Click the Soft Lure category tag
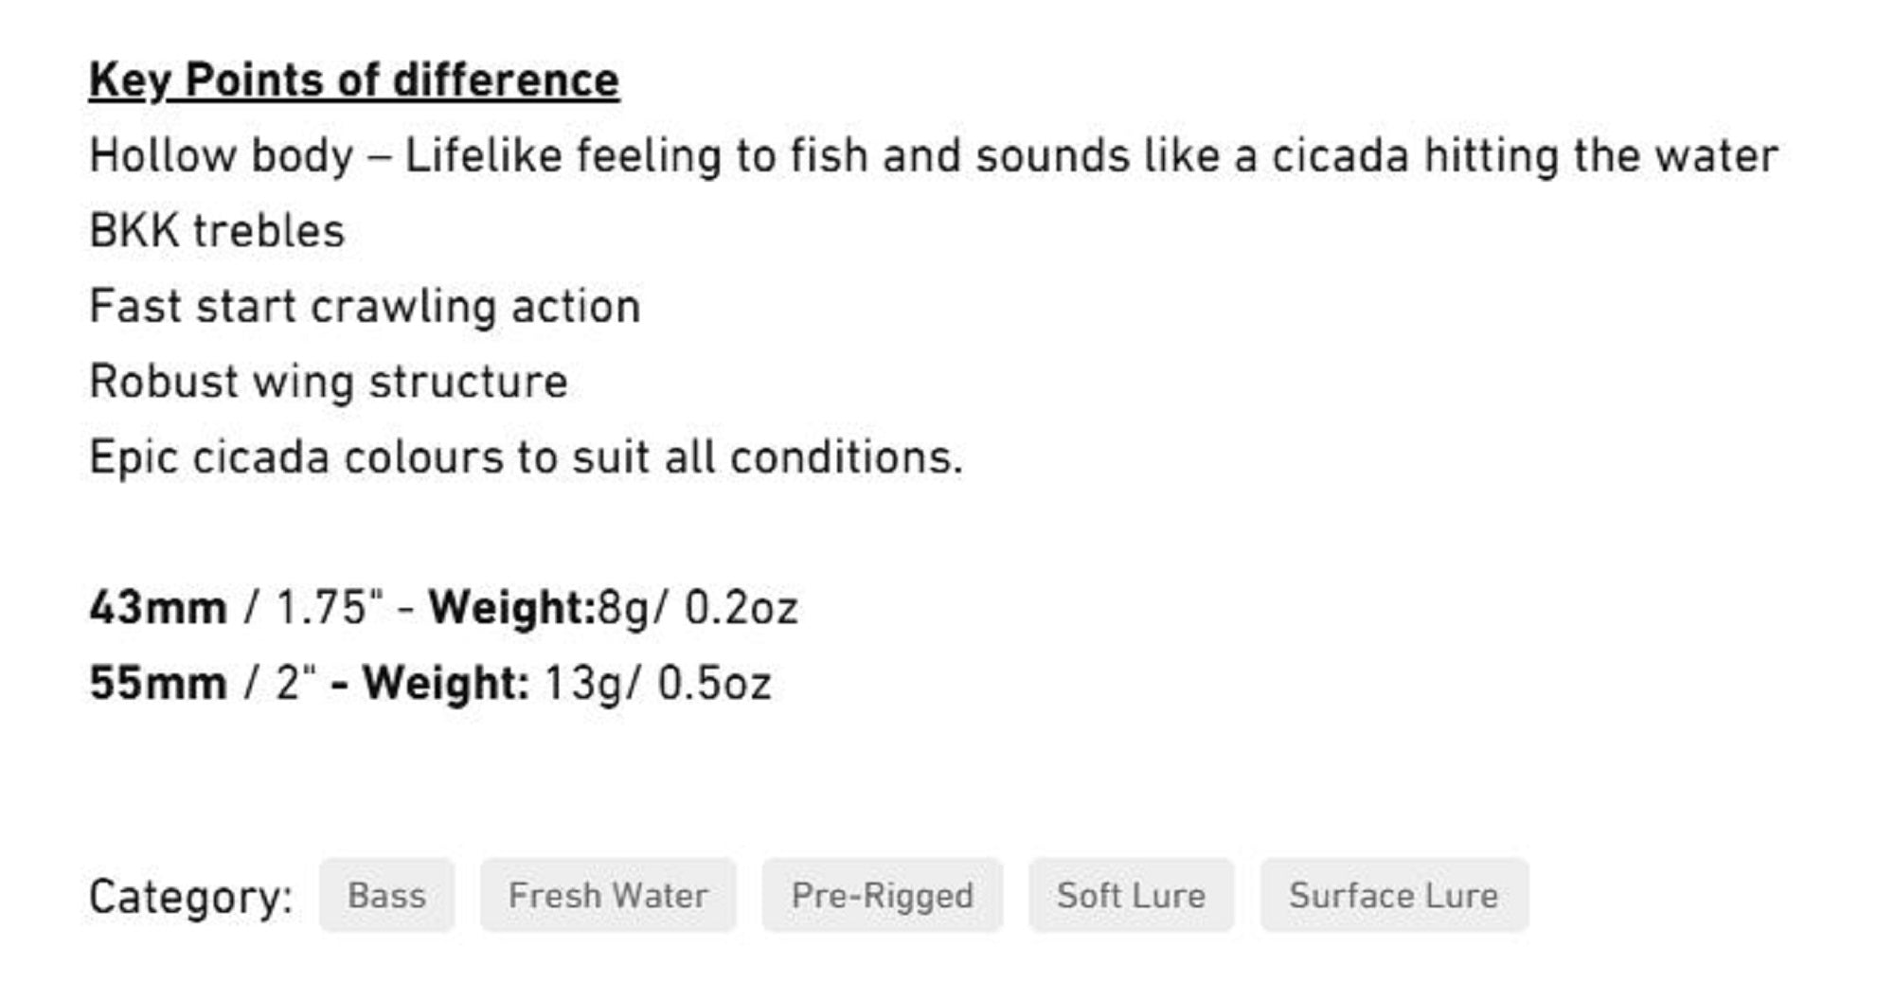The width and height of the screenshot is (1894, 983). [x=1131, y=895]
